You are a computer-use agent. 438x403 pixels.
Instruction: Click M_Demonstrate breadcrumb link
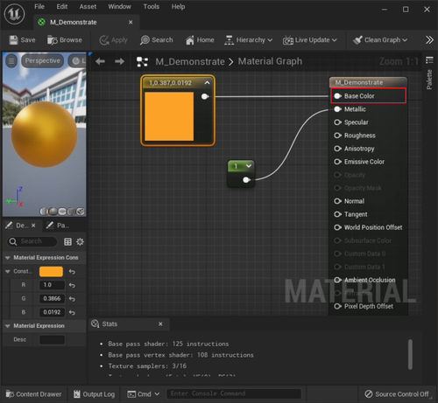[190, 61]
